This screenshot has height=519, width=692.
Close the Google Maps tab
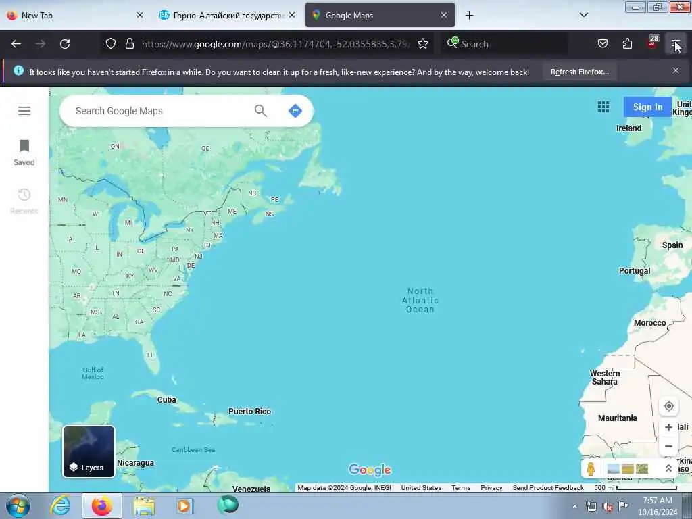pos(444,15)
